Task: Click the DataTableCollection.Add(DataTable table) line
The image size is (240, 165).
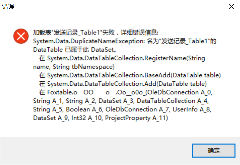Action: pyautogui.click(x=123, y=84)
